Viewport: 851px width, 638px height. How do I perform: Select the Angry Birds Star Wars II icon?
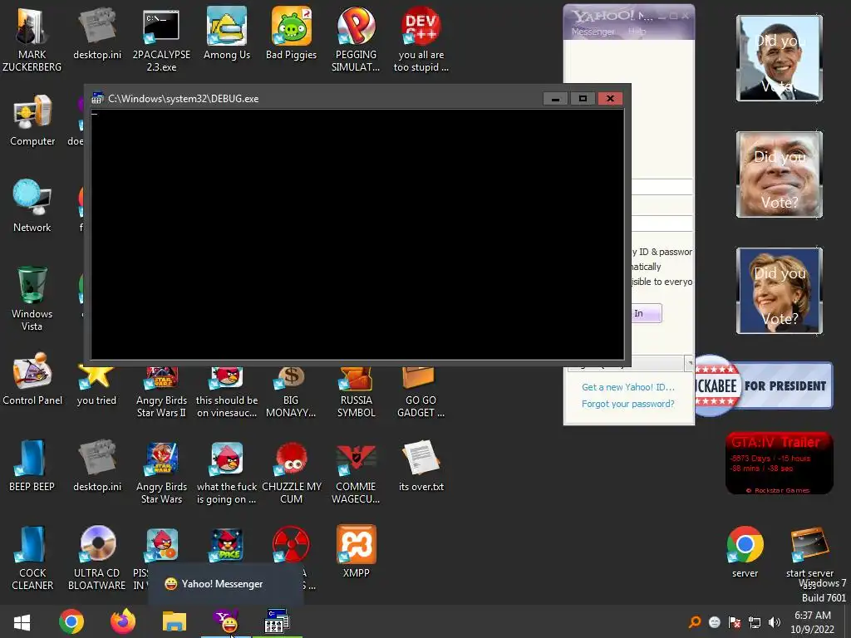pos(161,392)
